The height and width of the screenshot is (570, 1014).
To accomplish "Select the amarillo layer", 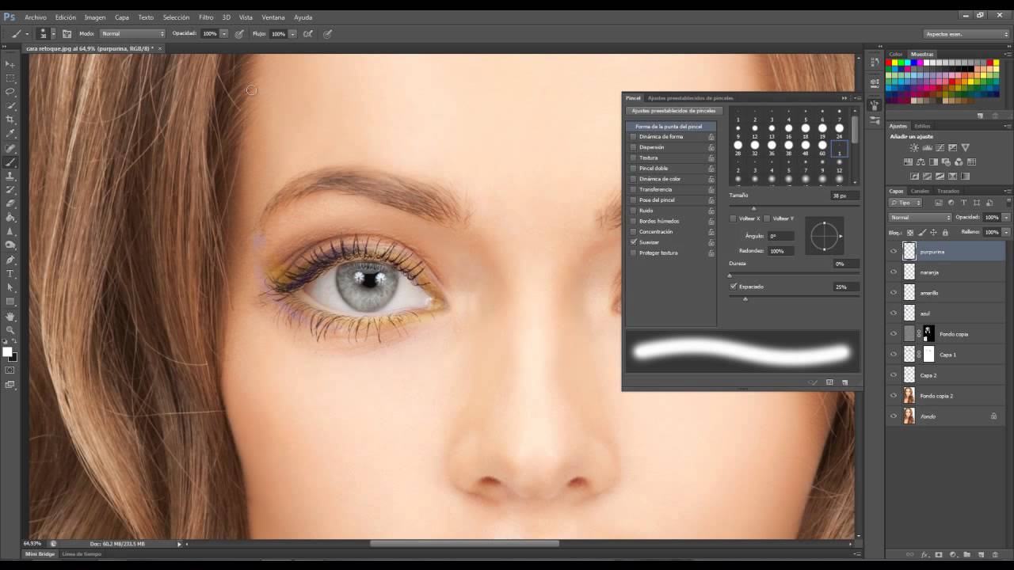I will coord(929,293).
